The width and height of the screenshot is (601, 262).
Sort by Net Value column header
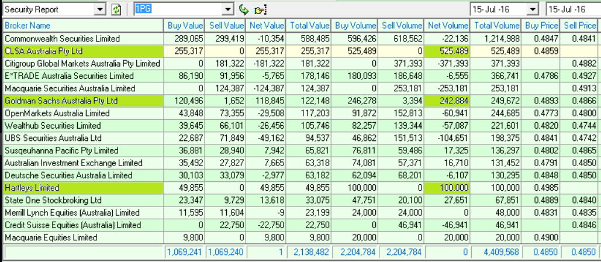coord(266,26)
